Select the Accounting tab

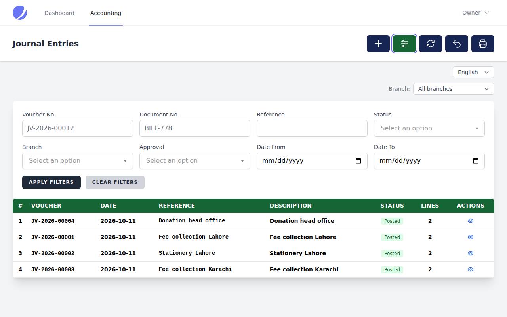point(106,13)
